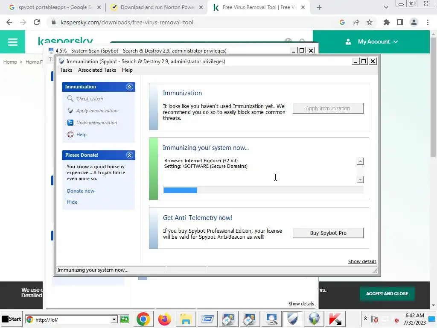Image resolution: width=437 pixels, height=328 pixels.
Task: Click the Help lifebuoy icon in sidebar
Action: click(x=70, y=135)
